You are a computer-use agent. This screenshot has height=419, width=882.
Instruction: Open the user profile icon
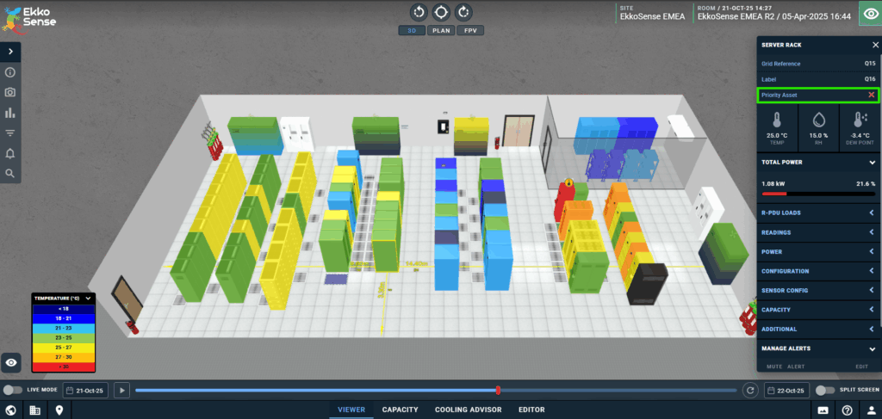[870, 410]
